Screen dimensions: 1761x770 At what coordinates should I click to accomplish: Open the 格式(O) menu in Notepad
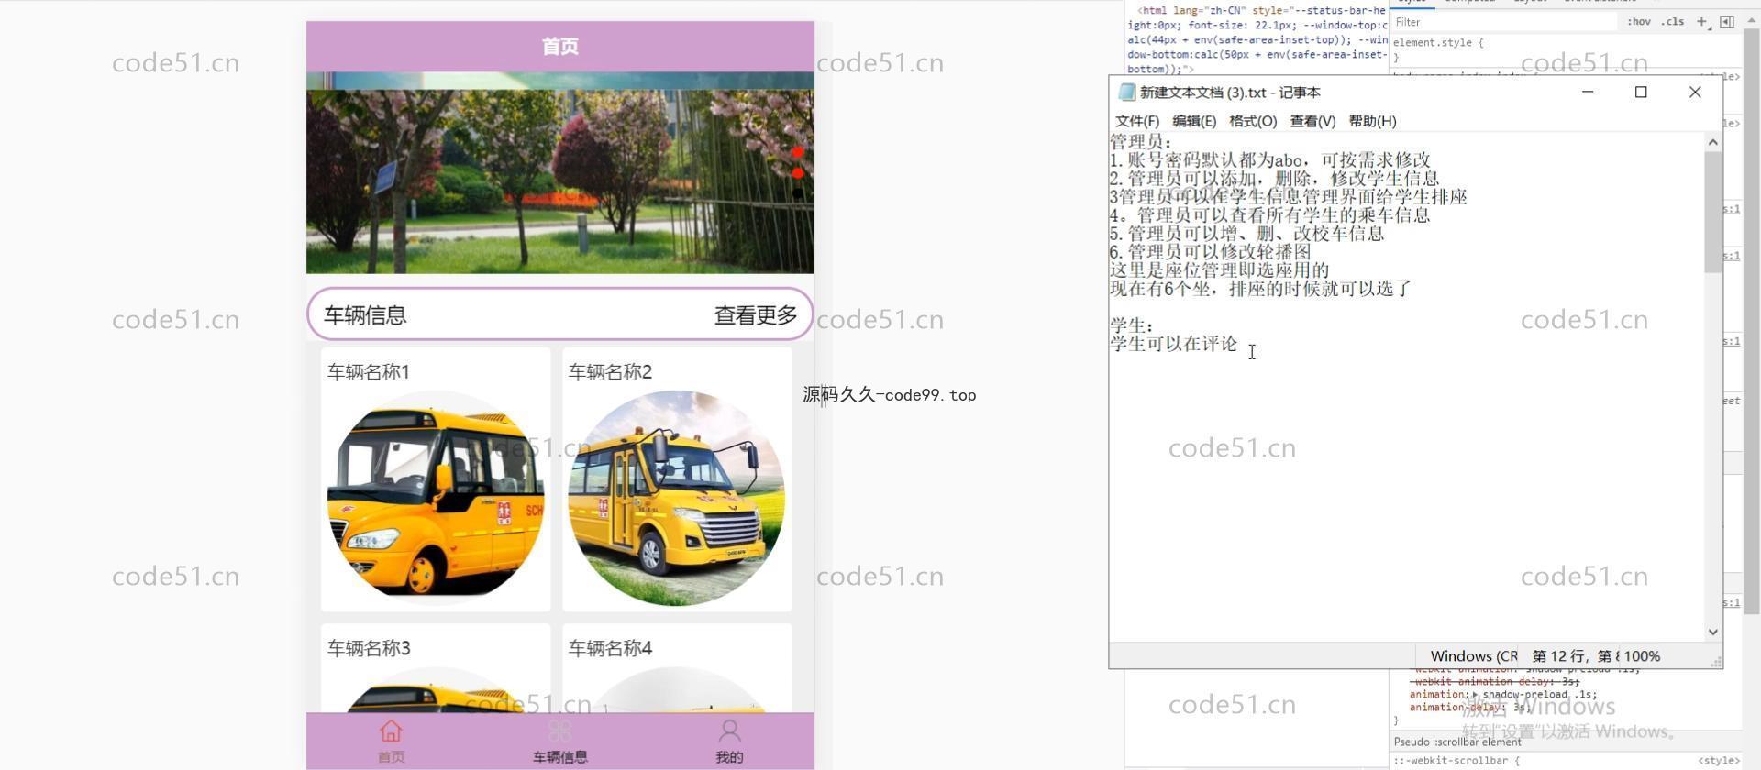pos(1252,121)
